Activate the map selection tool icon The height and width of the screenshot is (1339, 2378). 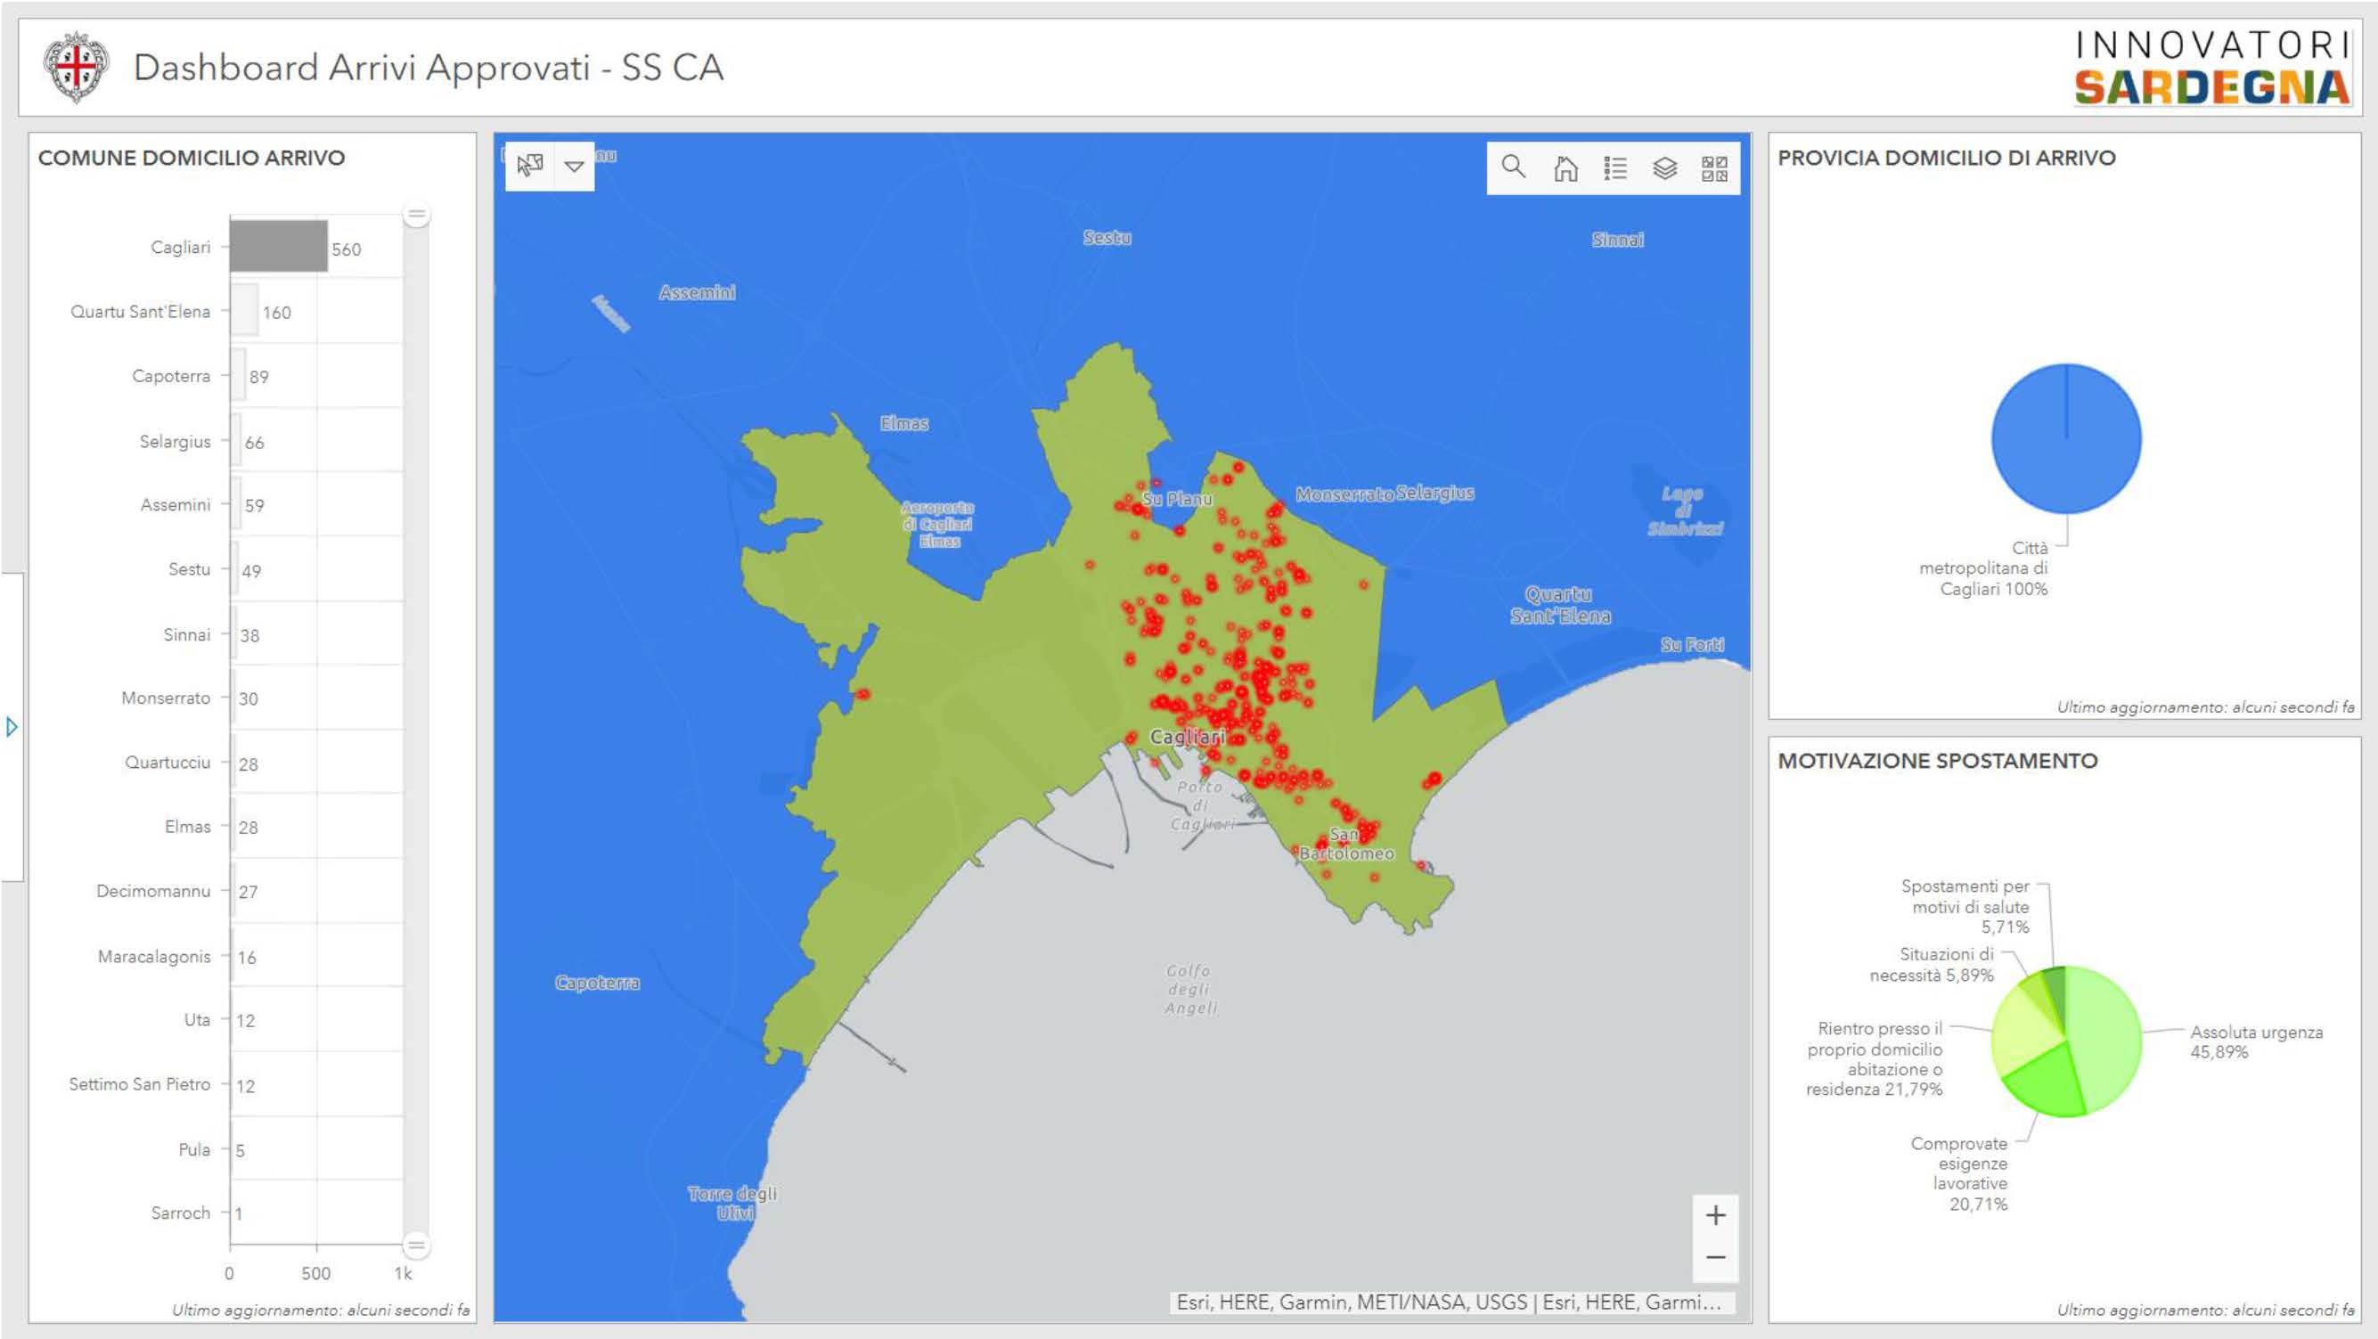point(530,166)
